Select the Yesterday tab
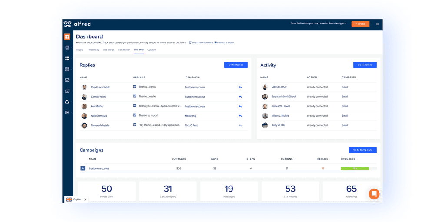 point(93,50)
